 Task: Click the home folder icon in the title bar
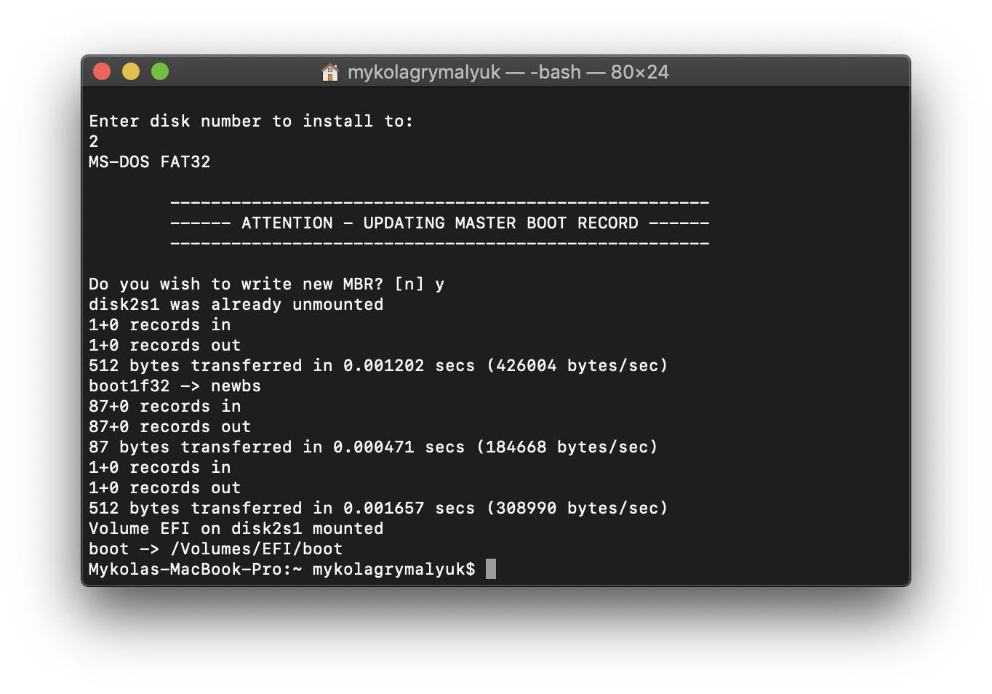click(x=329, y=72)
